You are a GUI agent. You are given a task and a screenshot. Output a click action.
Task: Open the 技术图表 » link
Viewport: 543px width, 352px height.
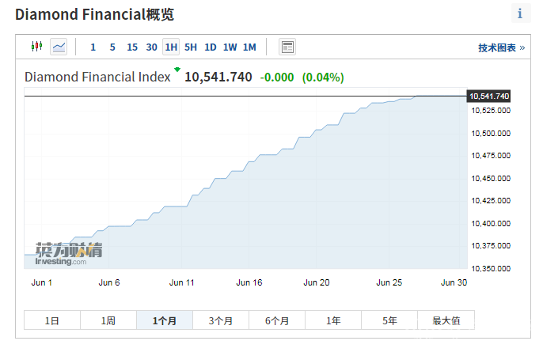click(501, 47)
